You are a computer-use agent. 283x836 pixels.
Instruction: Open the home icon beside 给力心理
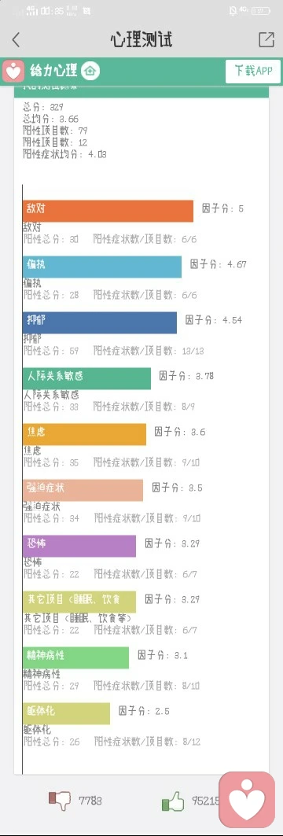coord(90,71)
